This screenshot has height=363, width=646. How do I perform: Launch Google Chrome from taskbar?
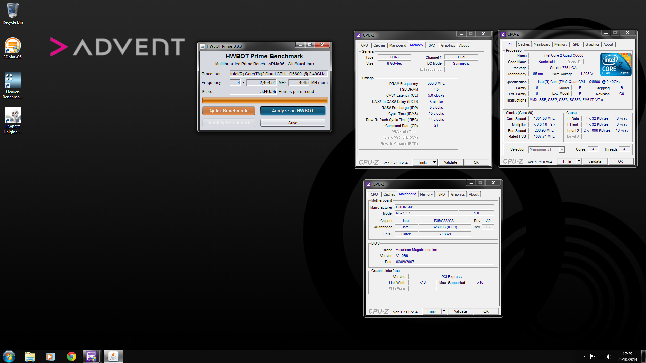(71, 356)
